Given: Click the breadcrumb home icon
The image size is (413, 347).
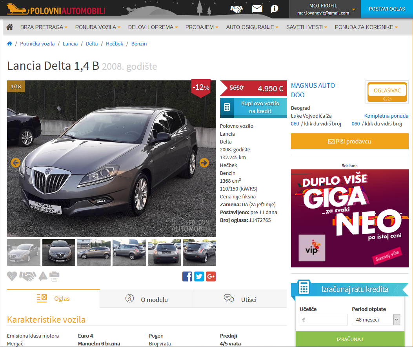Looking at the screenshot, I should (x=9, y=44).
